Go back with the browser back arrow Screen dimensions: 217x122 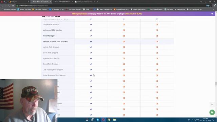pos(2,6)
